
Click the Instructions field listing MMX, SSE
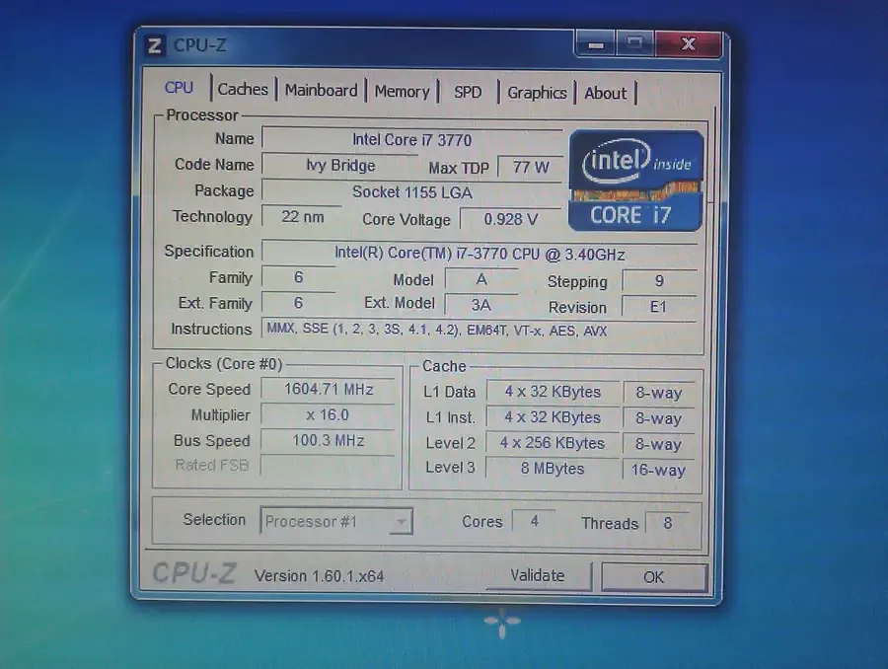480,330
